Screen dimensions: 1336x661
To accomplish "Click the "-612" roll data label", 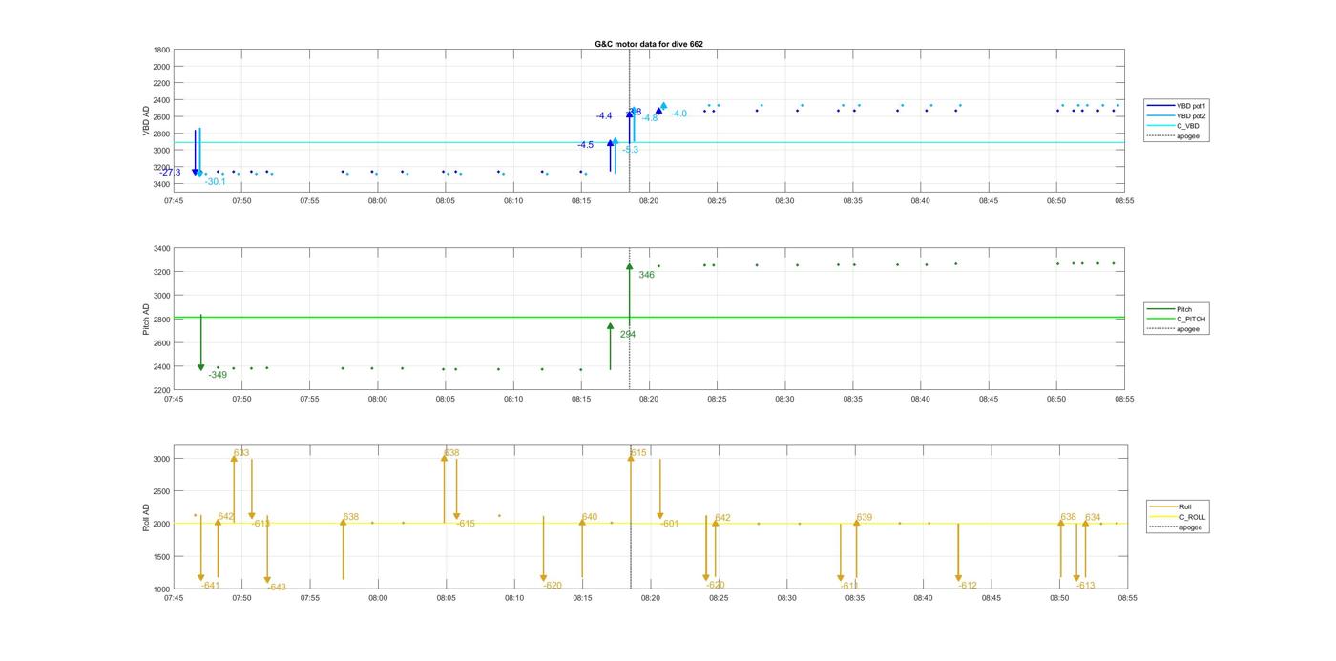I will coord(968,586).
